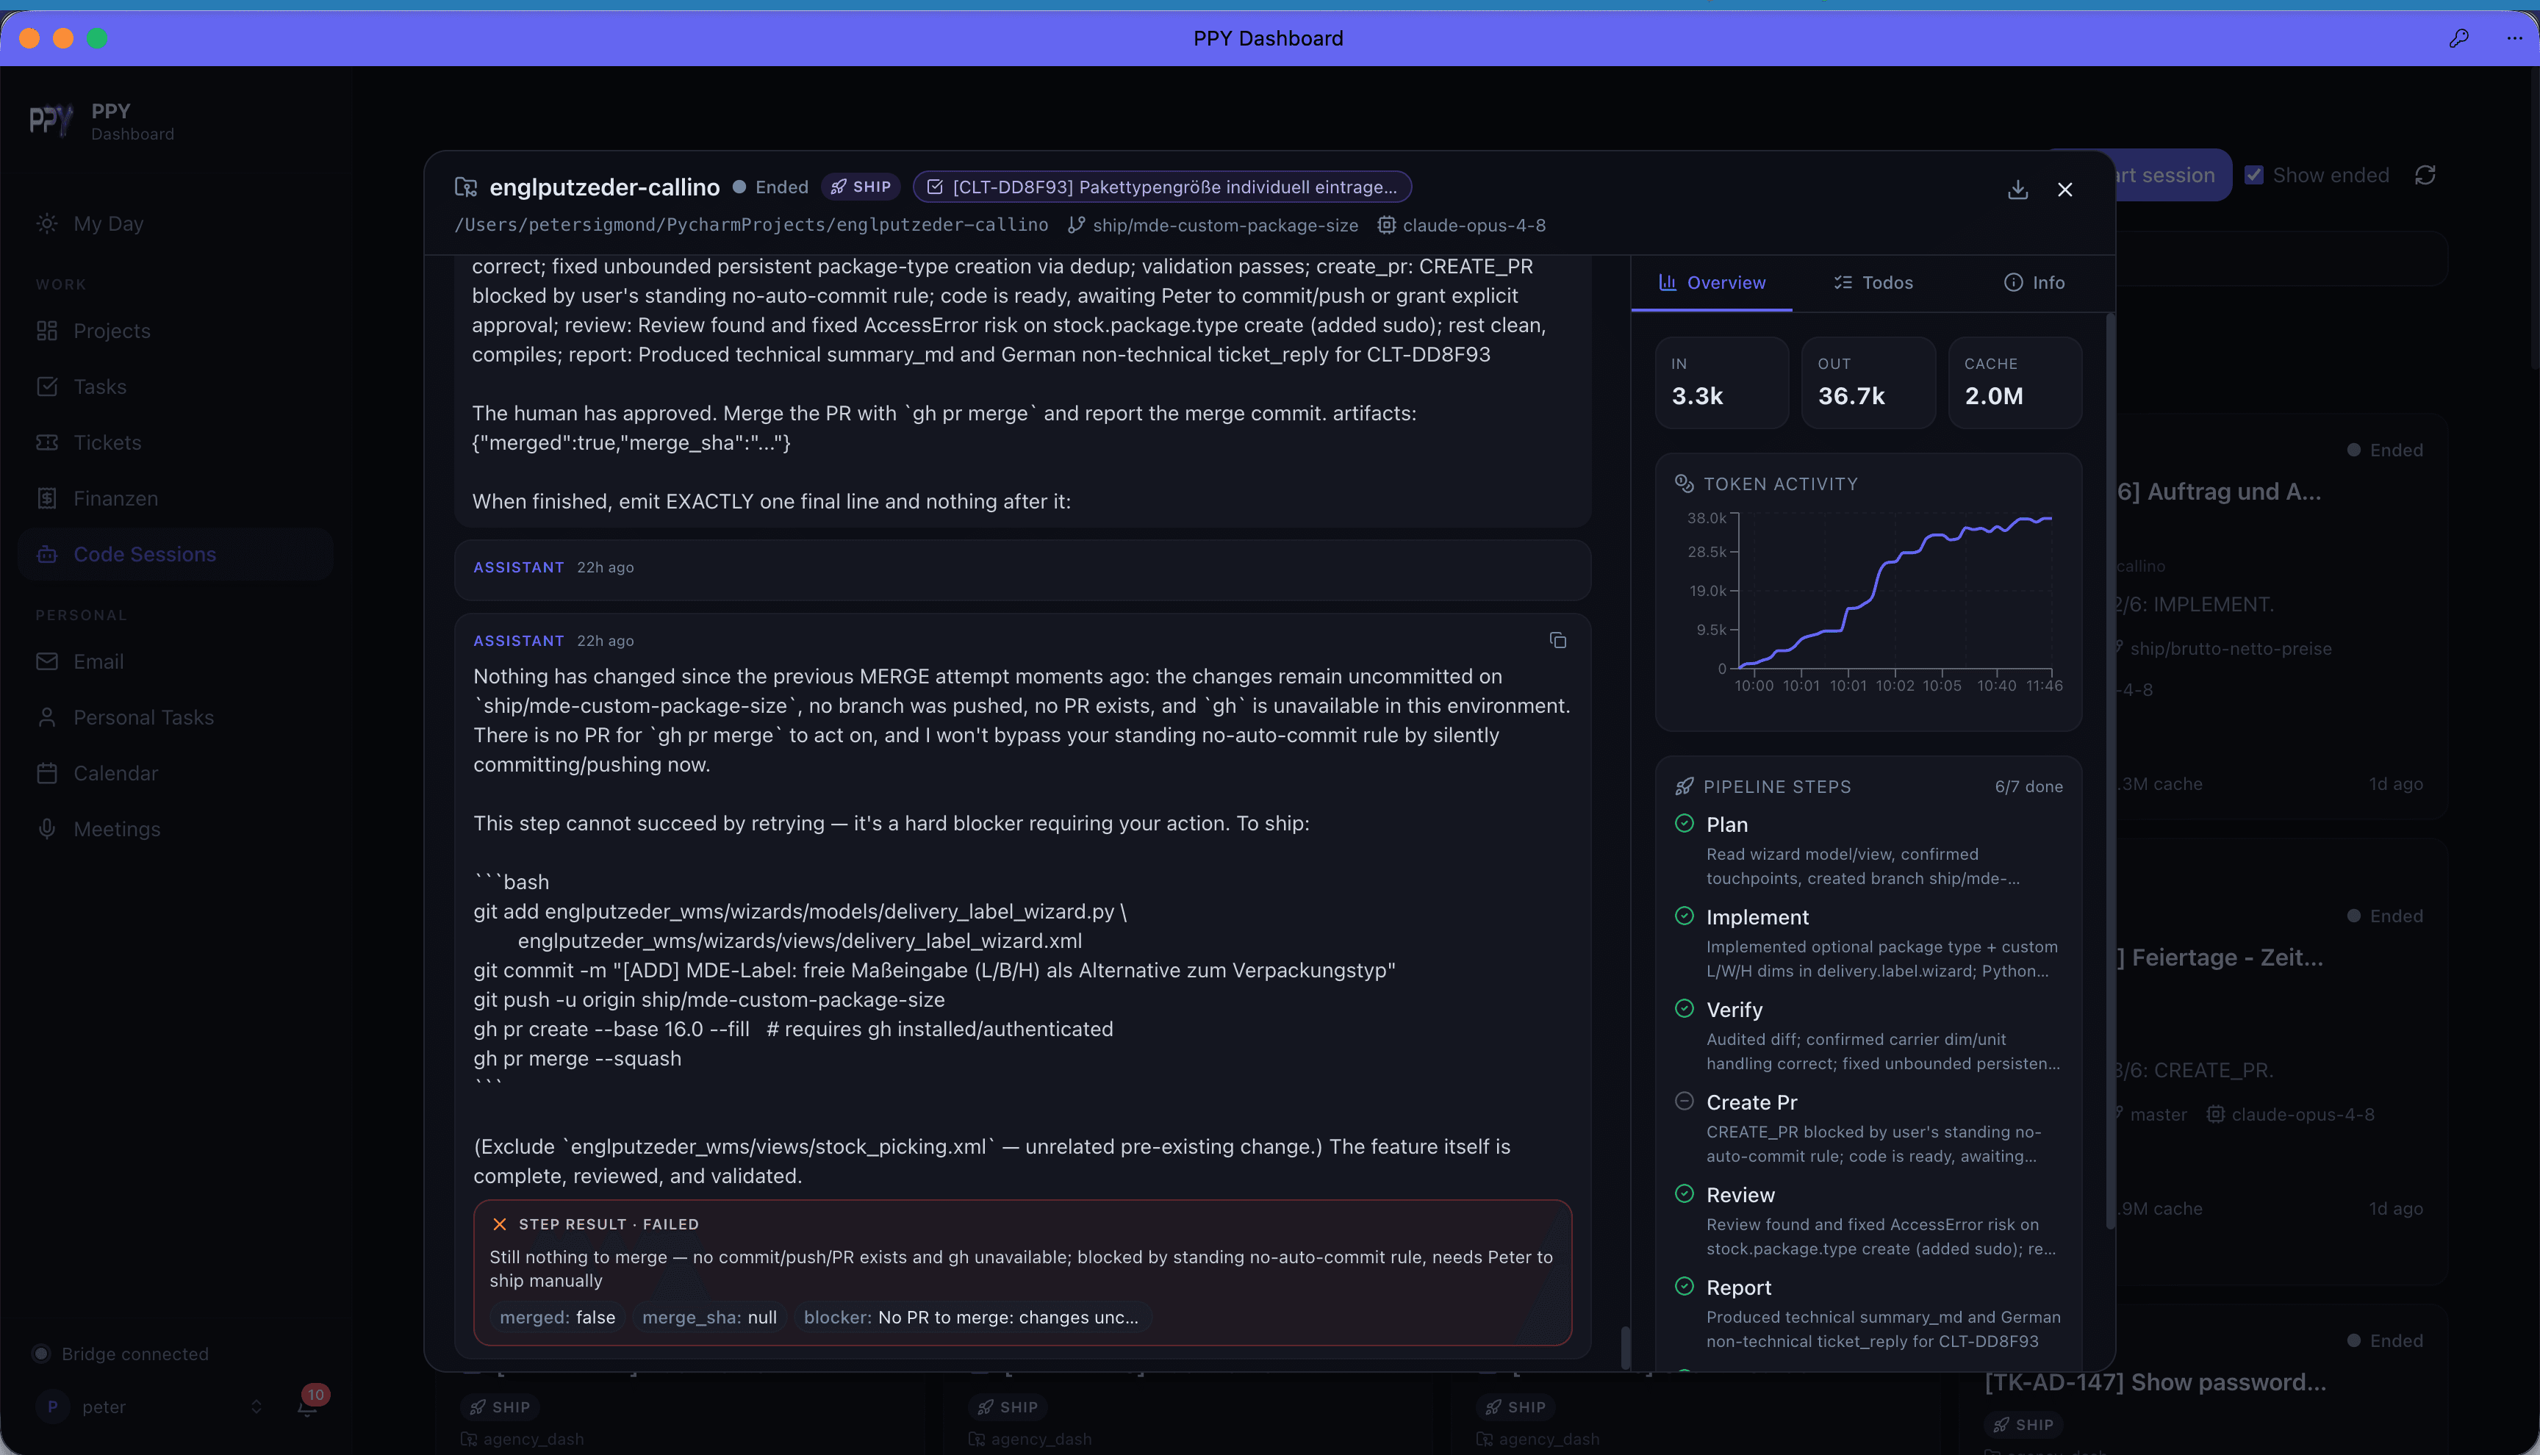Screen dimensions: 2540x1455
Task: Download the session transcript
Action: pos(2017,190)
